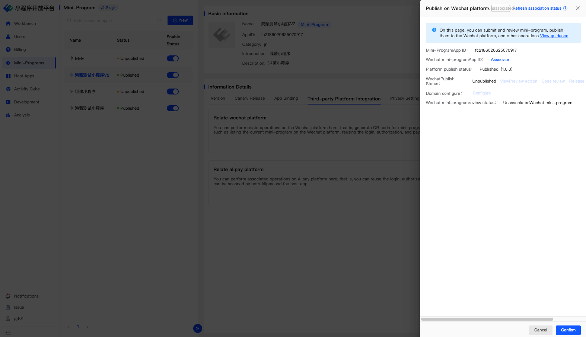Viewport: 586px width, 337px height.
Task: Click the mini-program logo thumbnail
Action: pos(222,35)
